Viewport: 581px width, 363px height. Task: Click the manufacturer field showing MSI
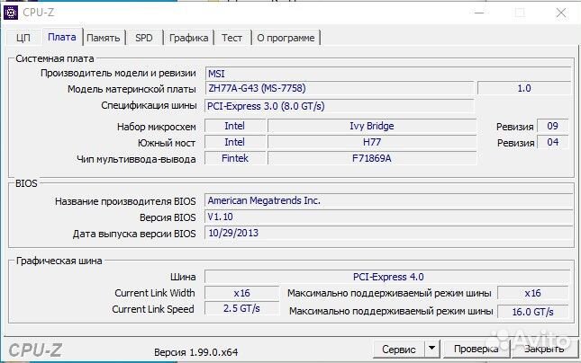click(x=387, y=73)
